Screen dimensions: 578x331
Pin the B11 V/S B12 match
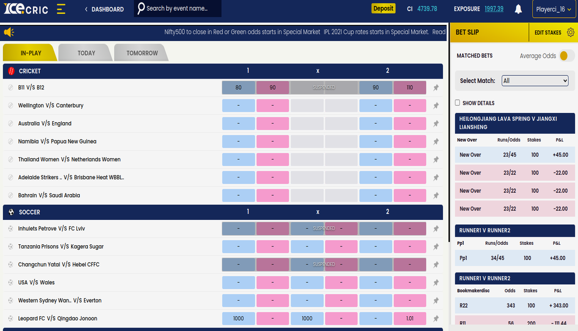click(x=436, y=88)
